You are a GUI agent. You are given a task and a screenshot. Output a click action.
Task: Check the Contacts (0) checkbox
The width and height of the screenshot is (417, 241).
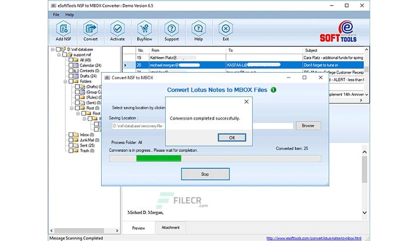71,71
